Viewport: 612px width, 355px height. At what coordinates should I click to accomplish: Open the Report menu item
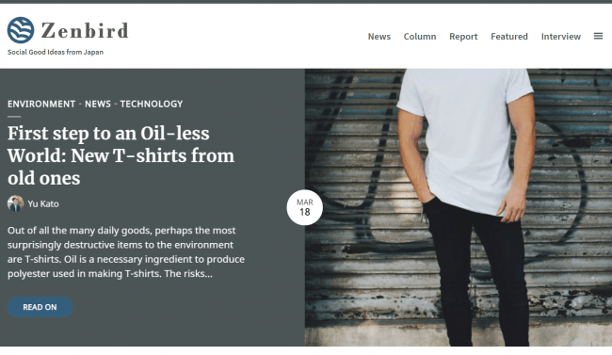point(463,37)
